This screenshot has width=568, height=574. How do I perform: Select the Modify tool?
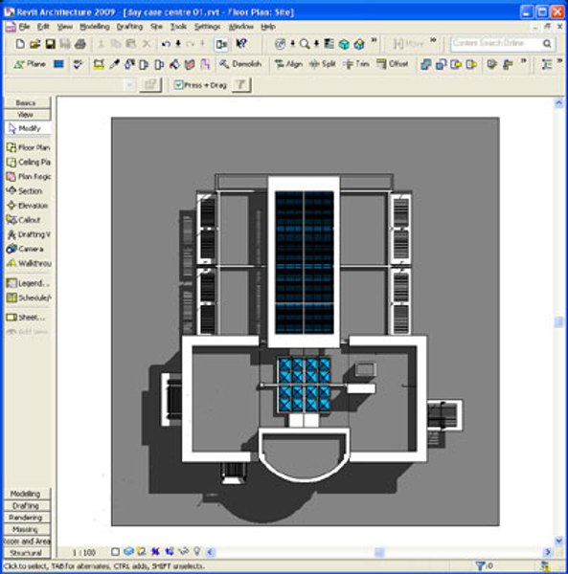(28, 128)
